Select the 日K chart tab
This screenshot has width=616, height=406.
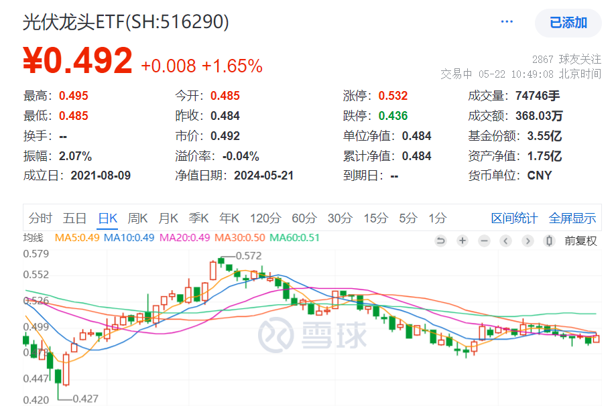click(x=108, y=218)
